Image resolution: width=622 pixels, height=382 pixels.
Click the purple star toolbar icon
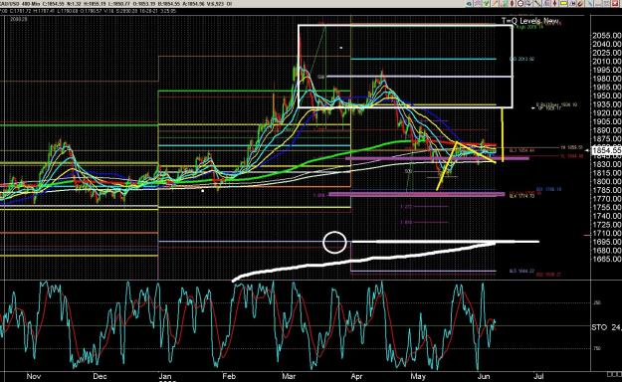tap(477, 4)
